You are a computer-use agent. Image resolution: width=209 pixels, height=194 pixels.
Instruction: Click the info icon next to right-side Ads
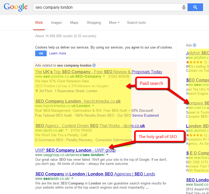(194, 45)
